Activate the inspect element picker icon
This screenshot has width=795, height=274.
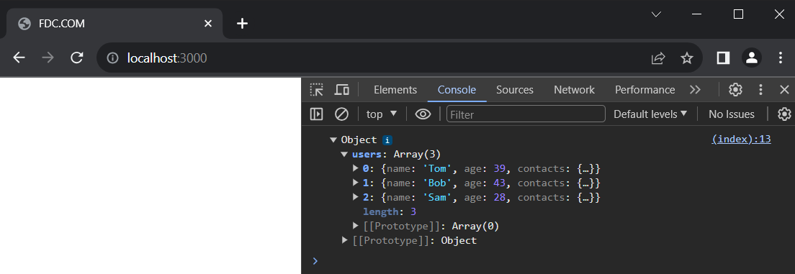317,90
